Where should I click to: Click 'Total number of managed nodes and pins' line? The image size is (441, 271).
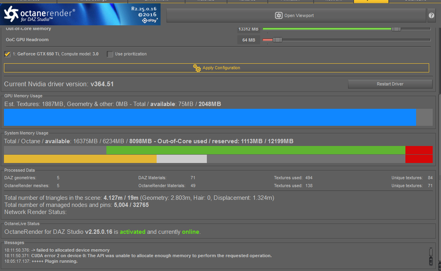[76, 205]
